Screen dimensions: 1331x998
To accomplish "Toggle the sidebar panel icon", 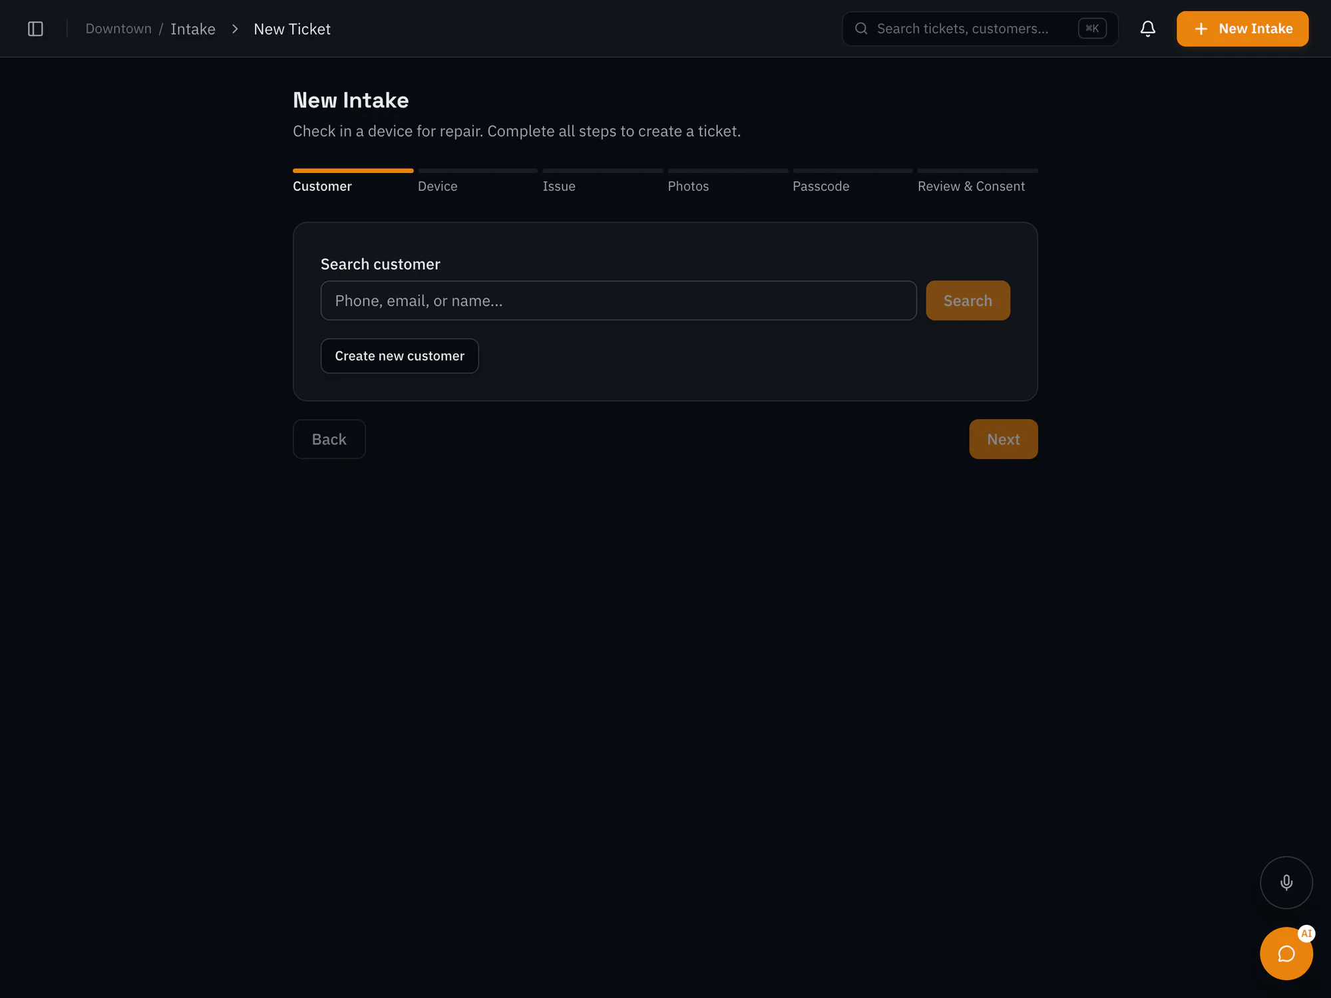I will 35,29.
